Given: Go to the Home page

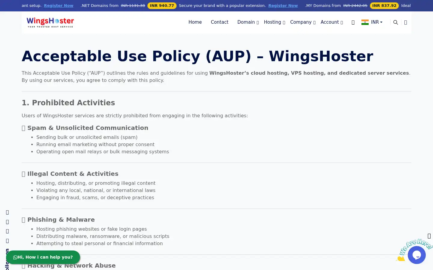Looking at the screenshot, I should pos(195,22).
